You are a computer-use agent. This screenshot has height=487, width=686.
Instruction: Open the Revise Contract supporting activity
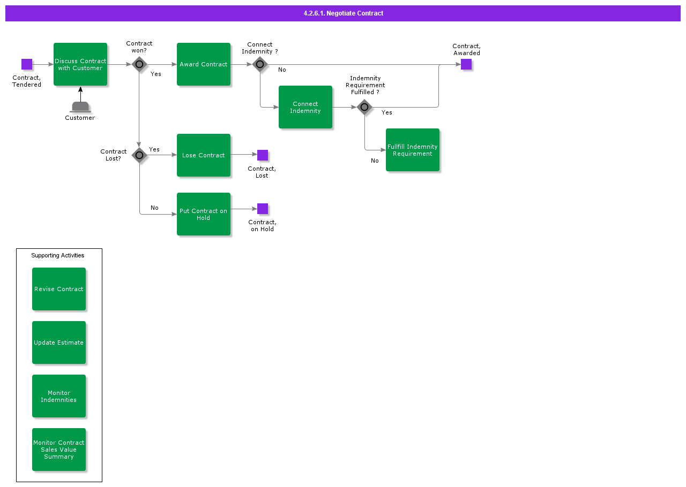tap(59, 289)
